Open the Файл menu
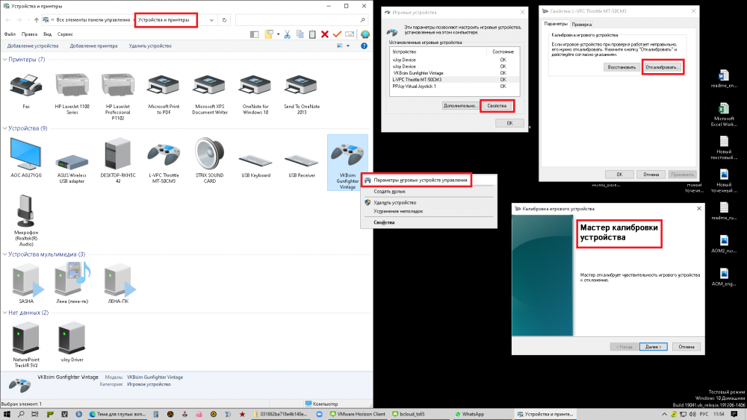Image resolution: width=747 pixels, height=420 pixels. pyautogui.click(x=10, y=34)
